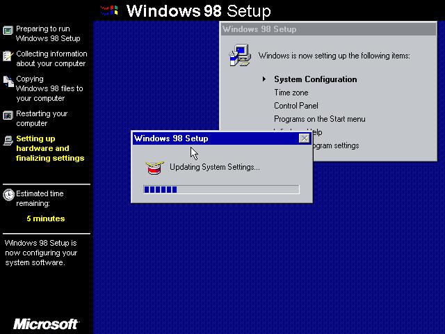Click the large Windows 98 Setup header title
The height and width of the screenshot is (334, 445).
199,11
